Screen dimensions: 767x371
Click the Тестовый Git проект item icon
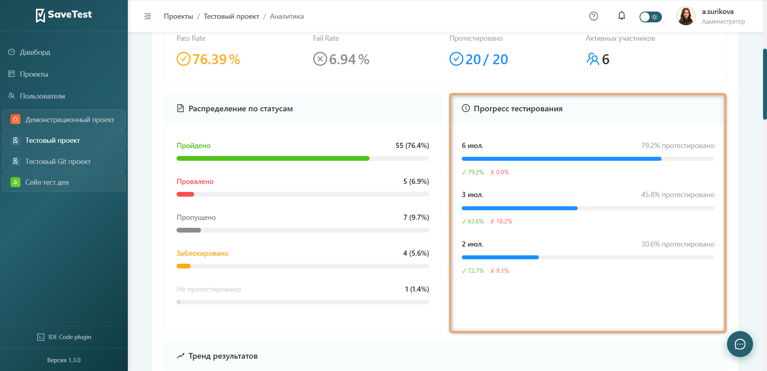click(x=15, y=161)
